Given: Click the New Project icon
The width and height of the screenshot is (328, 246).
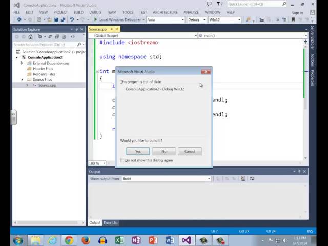Looking at the screenshot, I should (39, 19).
